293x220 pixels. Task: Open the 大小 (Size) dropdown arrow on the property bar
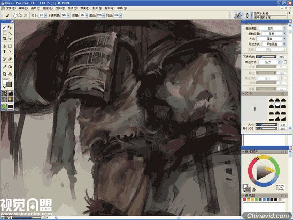tap(45, 16)
